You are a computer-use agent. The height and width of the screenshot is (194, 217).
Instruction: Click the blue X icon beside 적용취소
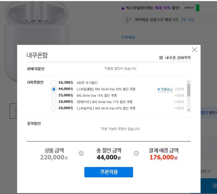159,89
